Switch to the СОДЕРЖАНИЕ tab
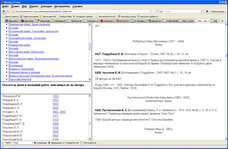This screenshot has height=149, width=228. click(x=172, y=21)
